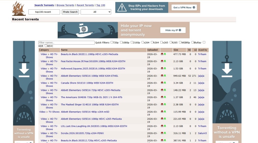Toggle the WEBRip quick filter
258x143 pixels.
180,42
